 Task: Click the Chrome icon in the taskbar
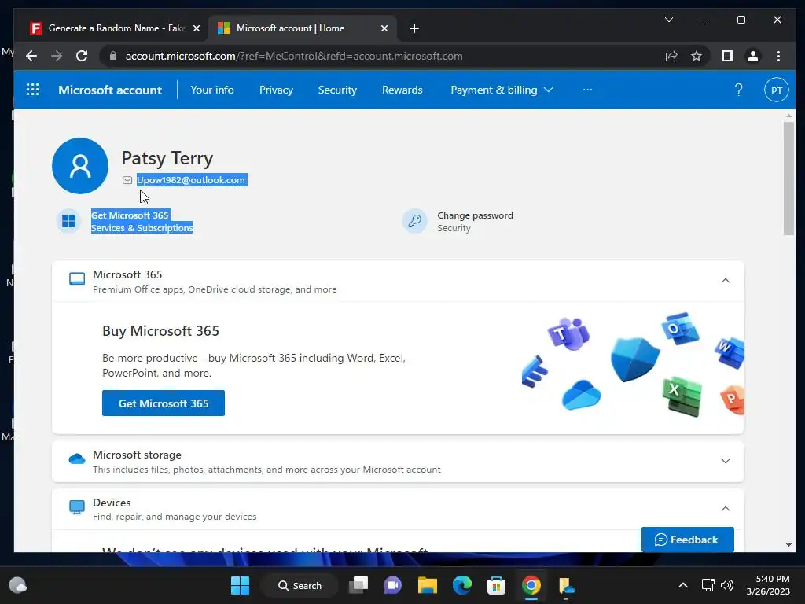point(531,585)
